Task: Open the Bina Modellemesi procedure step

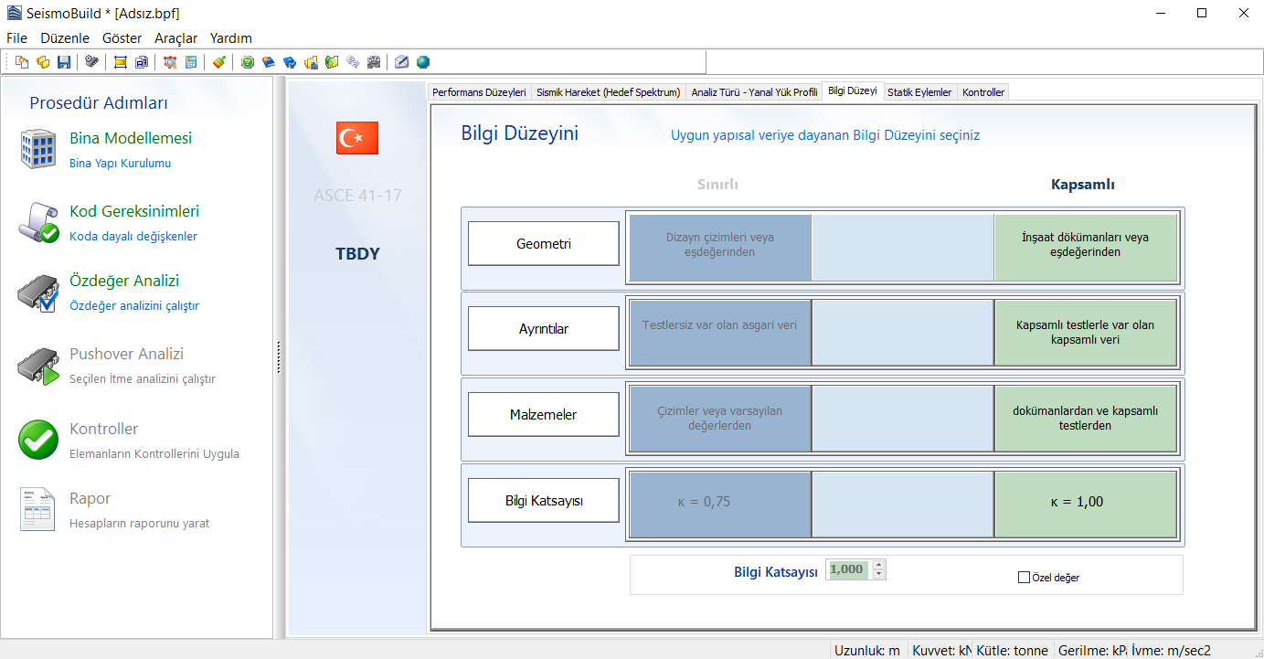Action: [x=131, y=139]
